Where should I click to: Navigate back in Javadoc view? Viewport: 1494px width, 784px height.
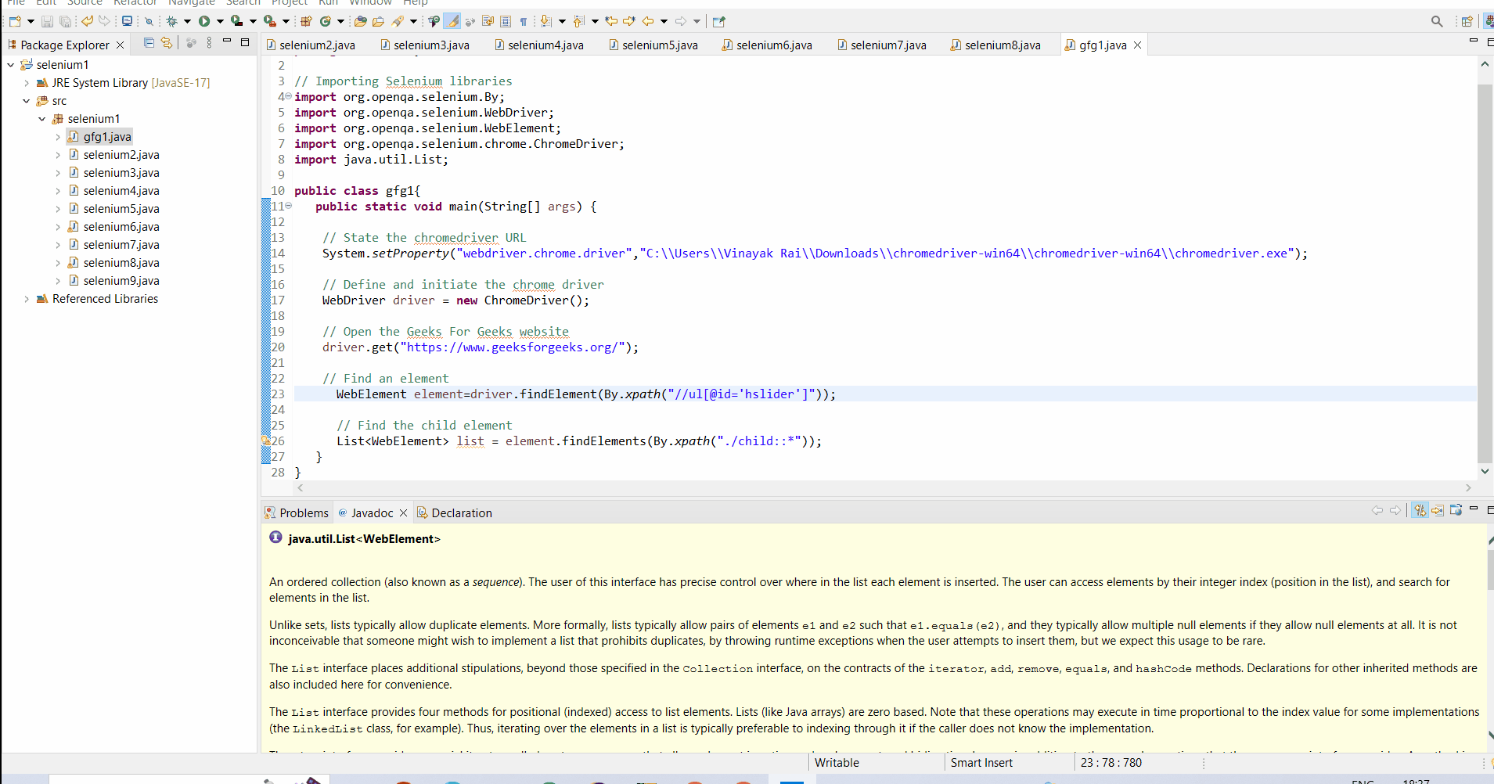[1377, 510]
